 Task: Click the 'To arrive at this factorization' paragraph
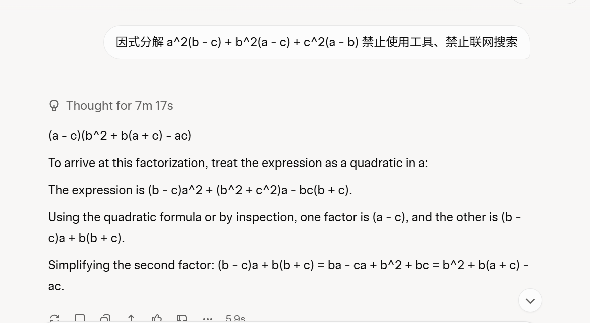click(238, 163)
